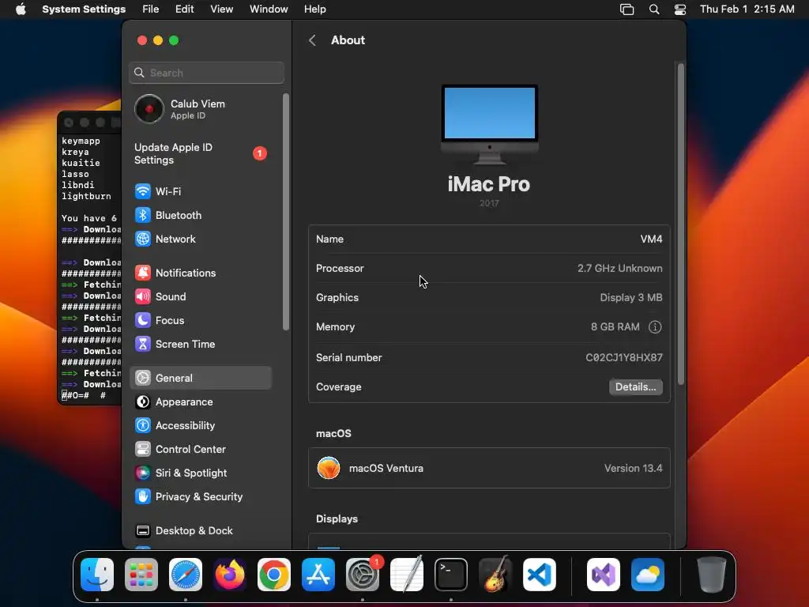
Task: Click the macOS Ventura version row
Action: pos(489,468)
